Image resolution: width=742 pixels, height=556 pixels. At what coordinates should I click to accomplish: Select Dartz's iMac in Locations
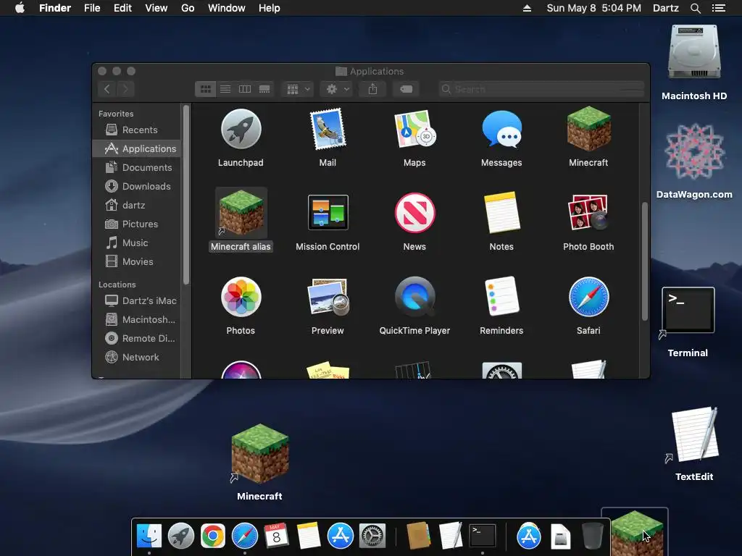[x=136, y=300]
